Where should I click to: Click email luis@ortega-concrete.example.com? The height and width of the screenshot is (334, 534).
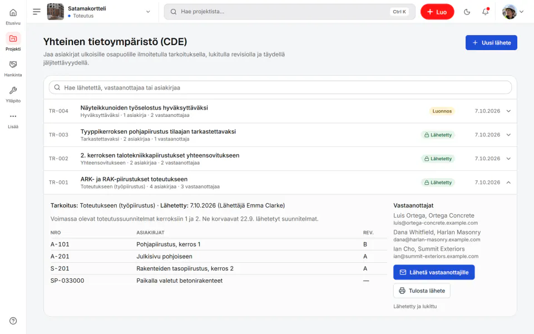[x=436, y=223]
